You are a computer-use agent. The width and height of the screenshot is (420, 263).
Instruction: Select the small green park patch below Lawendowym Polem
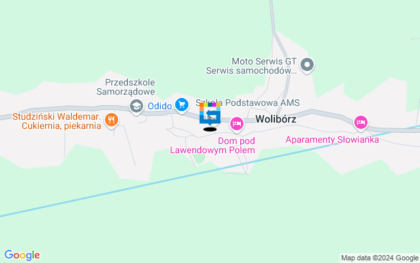[x=199, y=158]
